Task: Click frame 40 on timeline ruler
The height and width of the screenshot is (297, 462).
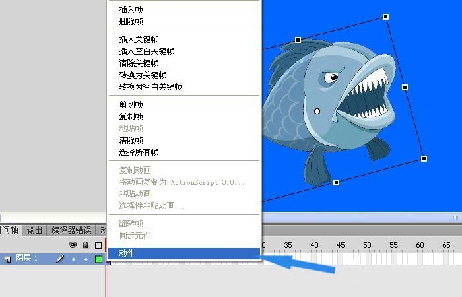Action: point(314,245)
